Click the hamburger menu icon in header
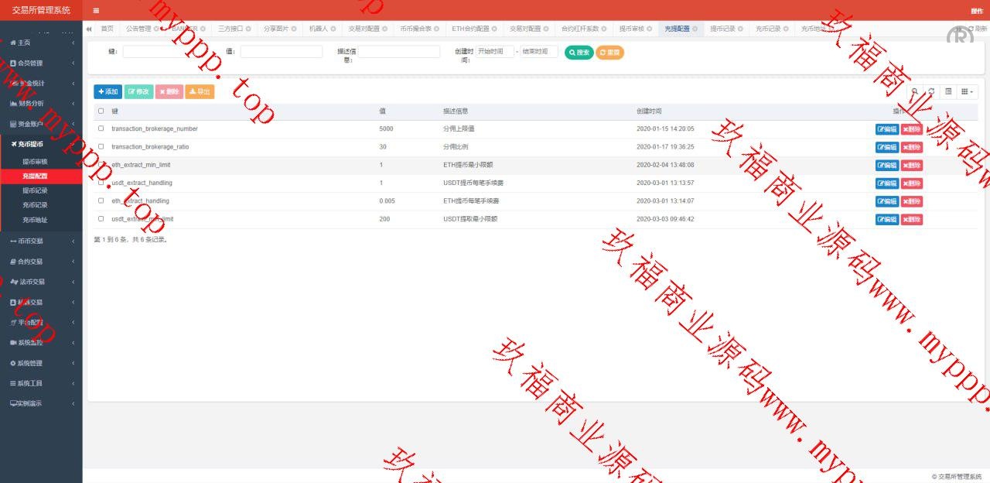This screenshot has height=483, width=990. [96, 11]
